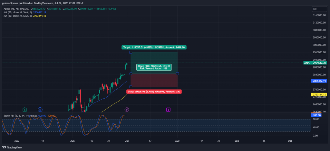The image size is (330, 151).
Task: Select the Apple Inc, 4h, NASDAQ legend title
Action: [x=16, y=9]
